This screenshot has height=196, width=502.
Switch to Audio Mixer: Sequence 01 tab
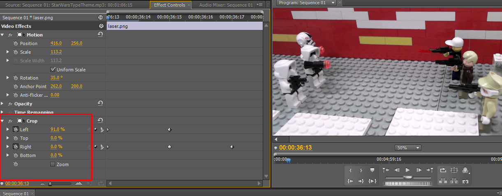(x=226, y=5)
